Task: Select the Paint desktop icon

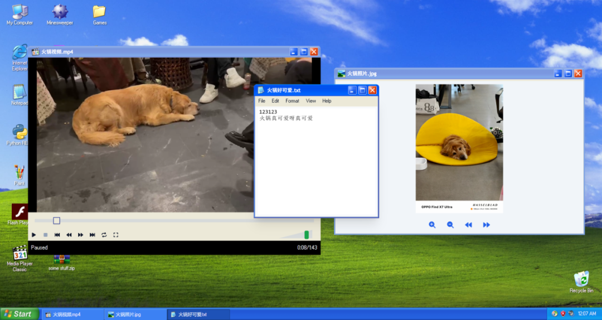Action: click(x=19, y=175)
